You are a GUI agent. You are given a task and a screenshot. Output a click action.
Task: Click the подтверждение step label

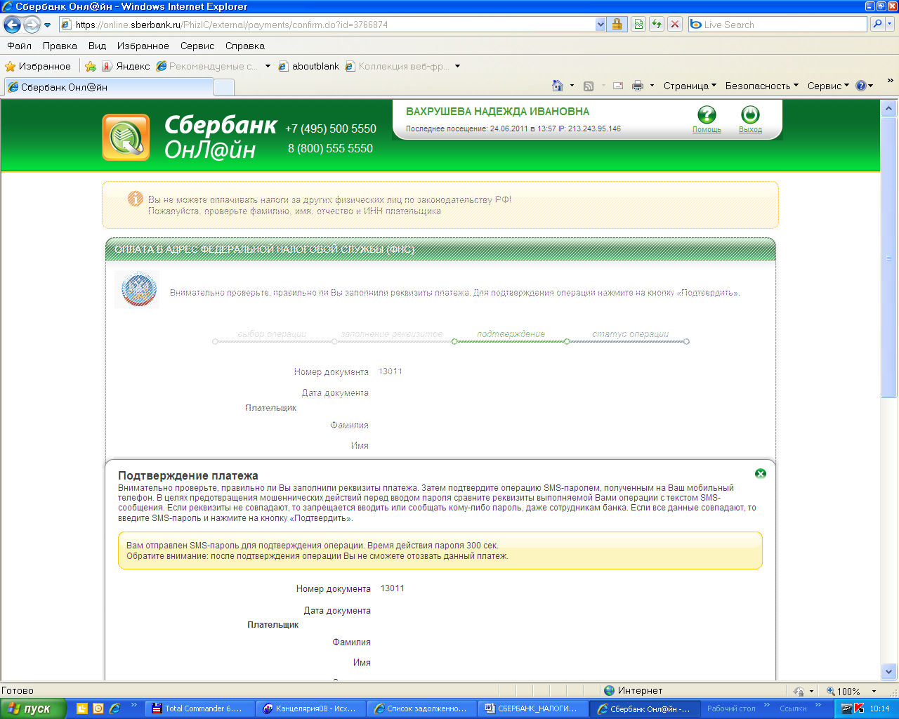click(511, 334)
